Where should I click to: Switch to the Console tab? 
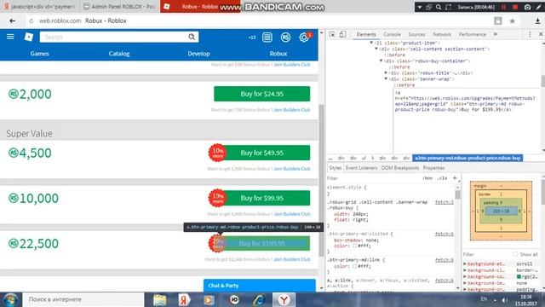tap(392, 34)
